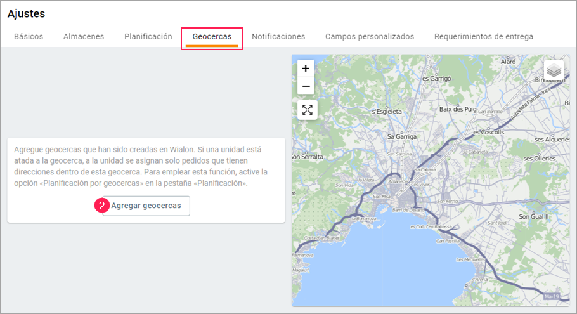577x314 pixels.
Task: Click the Son Gual II map label
Action: click(534, 216)
